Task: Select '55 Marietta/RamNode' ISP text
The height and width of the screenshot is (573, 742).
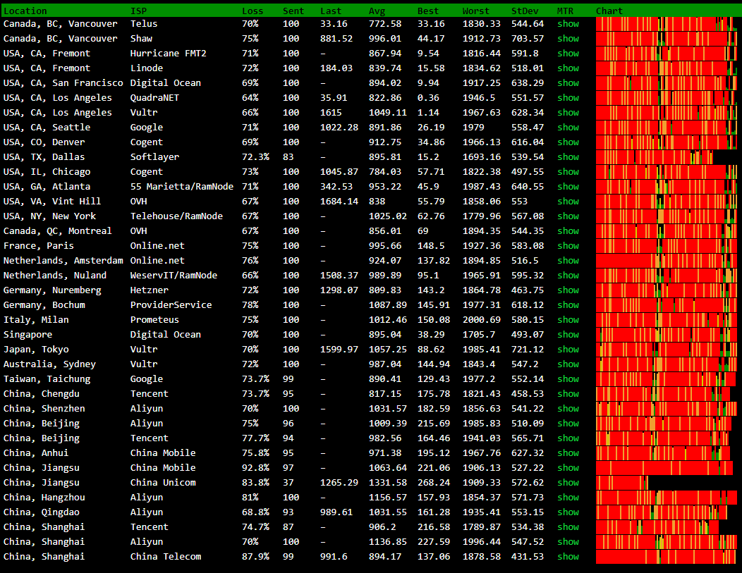Action: pos(182,186)
